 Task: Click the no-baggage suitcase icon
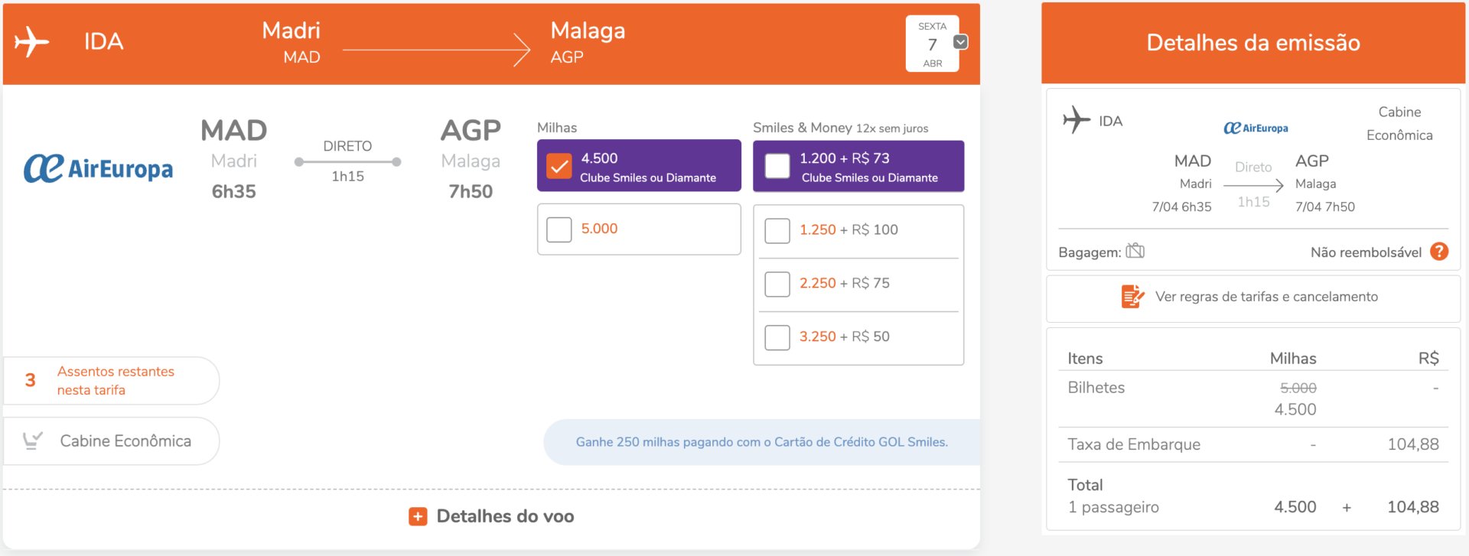[1135, 251]
